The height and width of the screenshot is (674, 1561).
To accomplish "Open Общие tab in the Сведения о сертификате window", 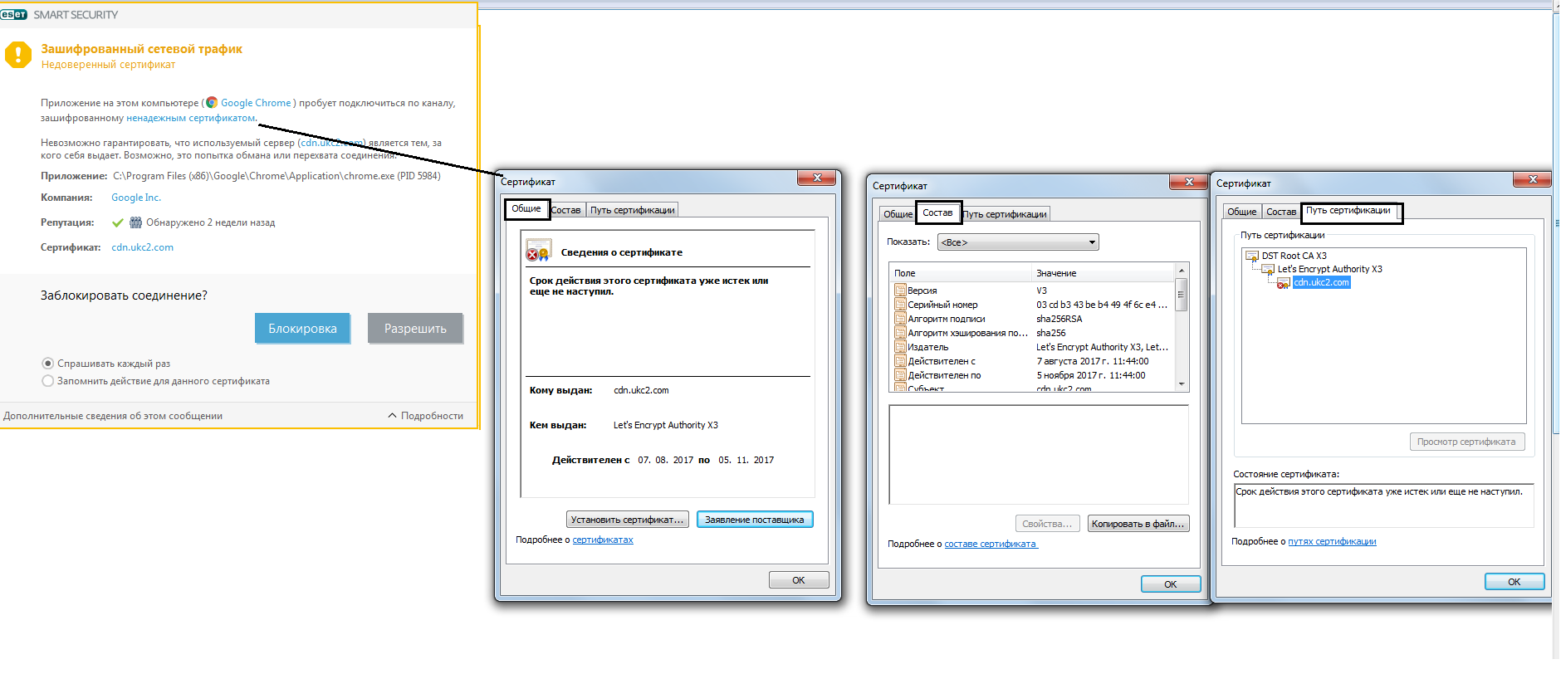I will click(x=526, y=209).
